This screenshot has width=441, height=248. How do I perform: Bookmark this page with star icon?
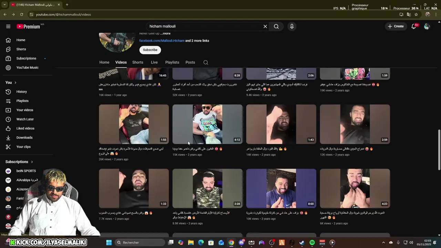(416, 14)
